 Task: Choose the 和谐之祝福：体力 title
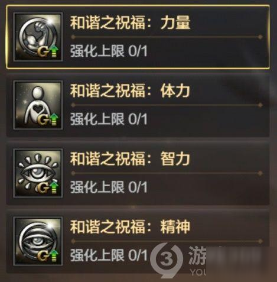pos(130,90)
